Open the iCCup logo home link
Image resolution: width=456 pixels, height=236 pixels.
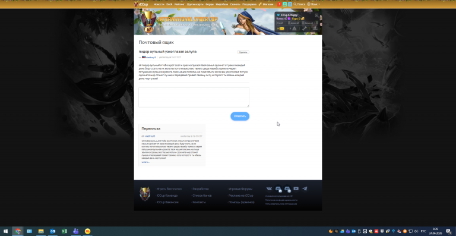[141, 4]
